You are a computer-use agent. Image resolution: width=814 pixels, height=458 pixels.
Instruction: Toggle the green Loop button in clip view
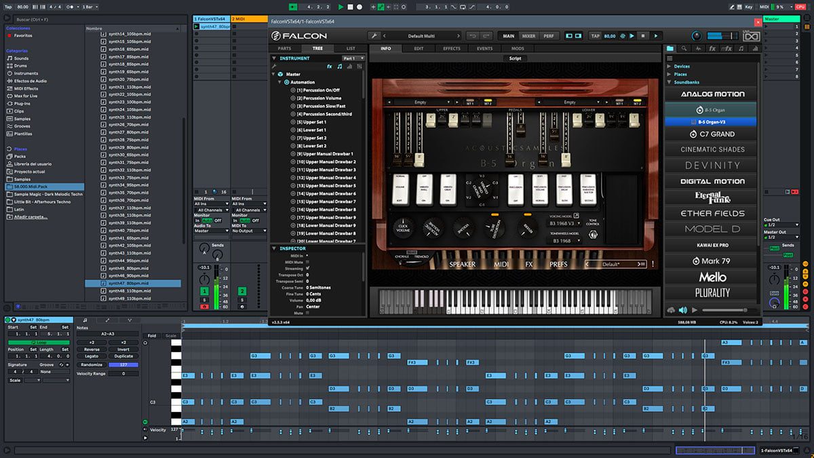pos(39,342)
